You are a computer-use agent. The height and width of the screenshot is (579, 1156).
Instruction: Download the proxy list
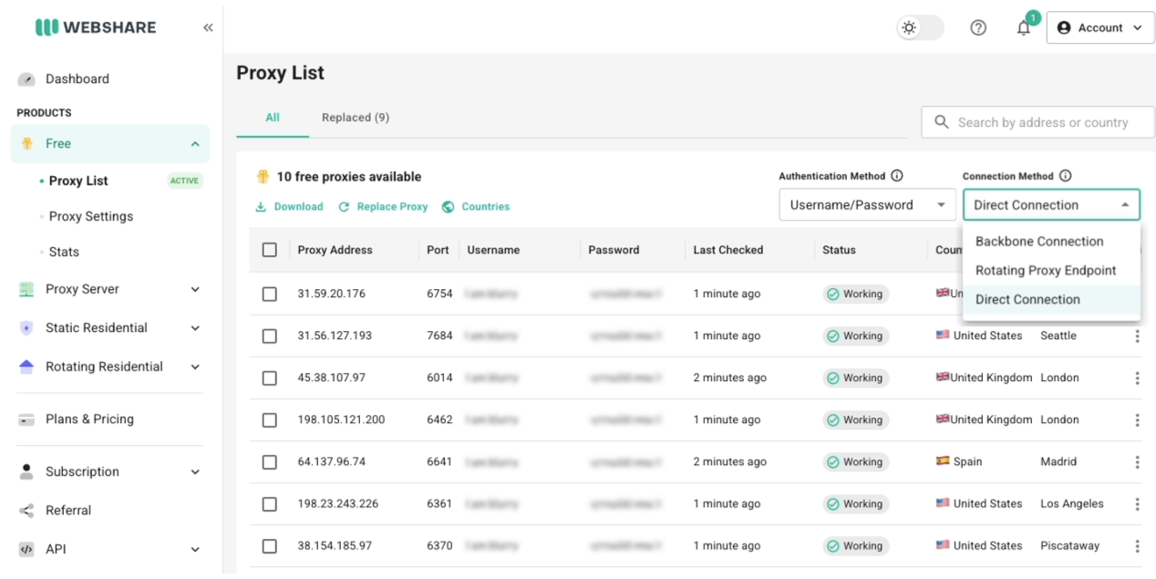click(x=289, y=207)
